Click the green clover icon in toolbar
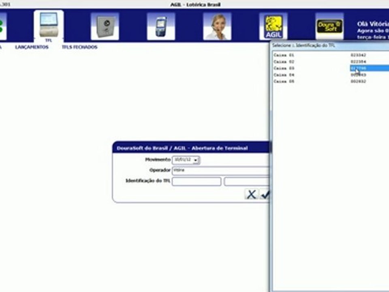Viewport: 389px width, 292px height. pos(3,26)
